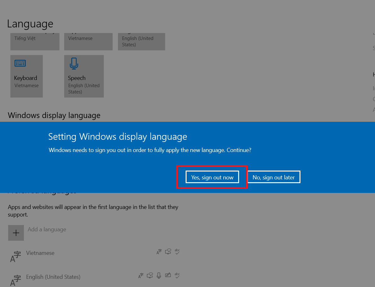This screenshot has width=375, height=287.
Task: Click the Vietnamese language glyph icon
Action: tap(15, 256)
